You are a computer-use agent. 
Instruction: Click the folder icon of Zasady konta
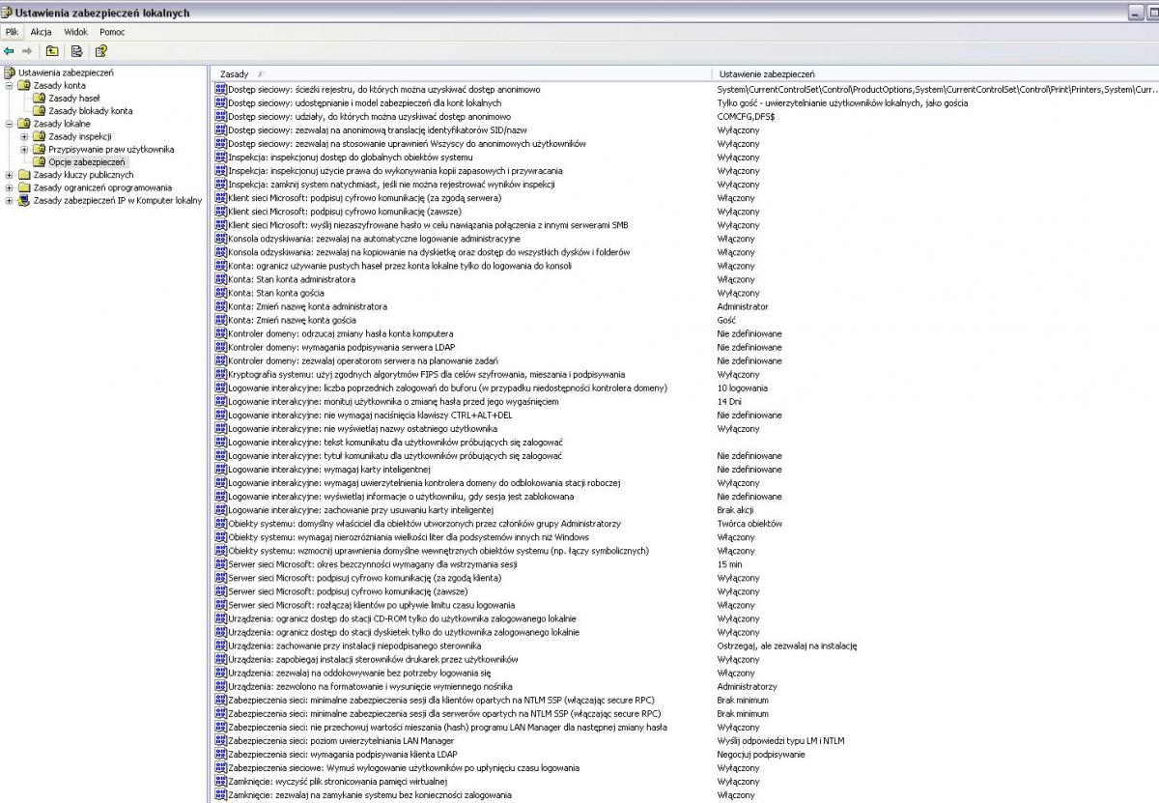point(24,85)
